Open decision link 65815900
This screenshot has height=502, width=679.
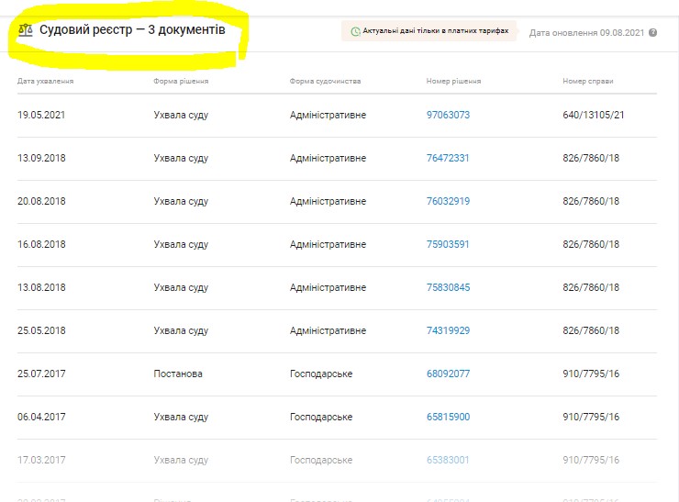[x=448, y=417]
